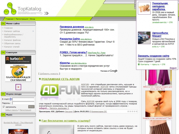Image resolution: width=179 pixels, height=134 pixels.
Task: Expand the Каталог сайтов submenu arrow
Action: [x=33, y=31]
